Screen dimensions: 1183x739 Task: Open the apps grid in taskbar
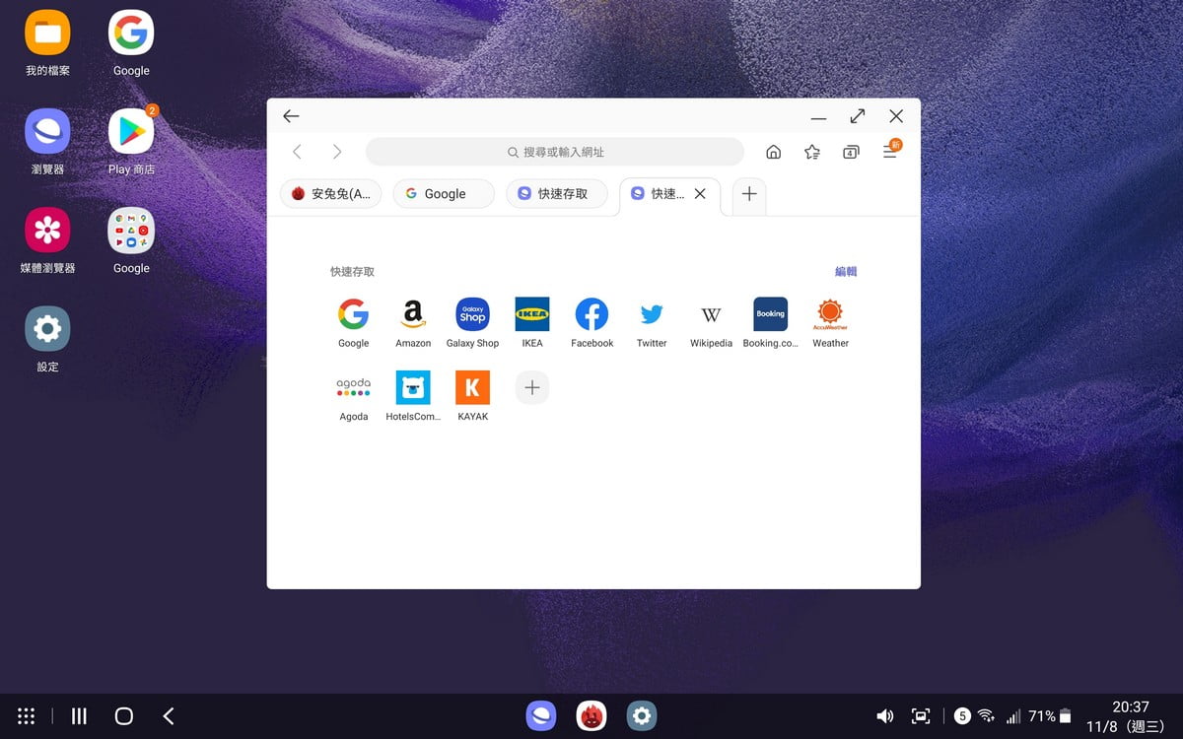pos(27,716)
